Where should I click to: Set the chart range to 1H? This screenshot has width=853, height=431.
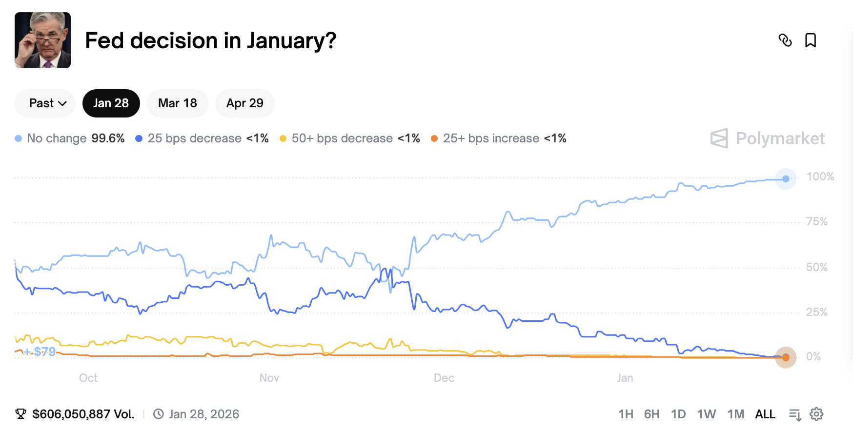click(626, 414)
